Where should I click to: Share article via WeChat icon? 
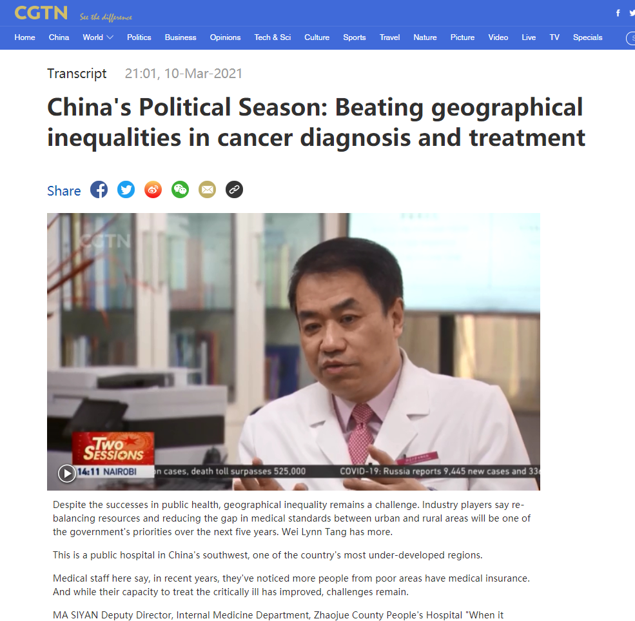181,189
